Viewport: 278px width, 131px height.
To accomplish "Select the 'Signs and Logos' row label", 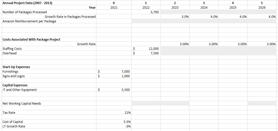I will coord(14,76).
